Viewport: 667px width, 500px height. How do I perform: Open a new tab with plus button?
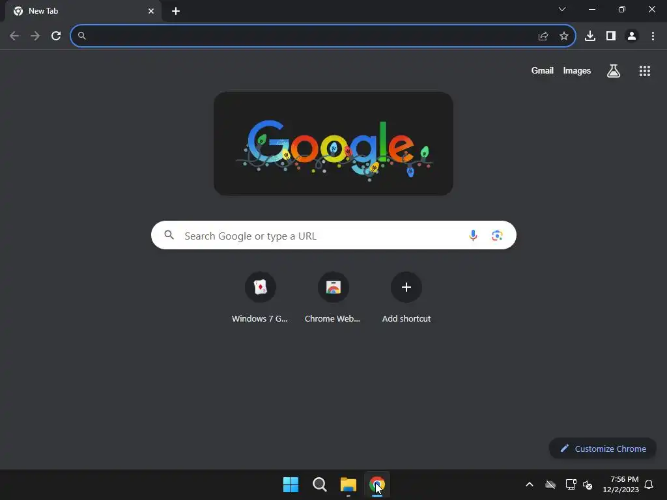(x=176, y=11)
